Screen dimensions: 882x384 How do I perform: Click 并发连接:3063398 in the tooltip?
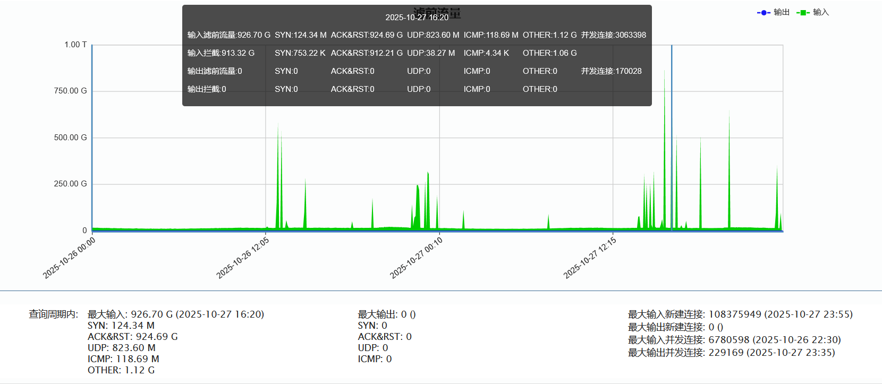click(613, 35)
